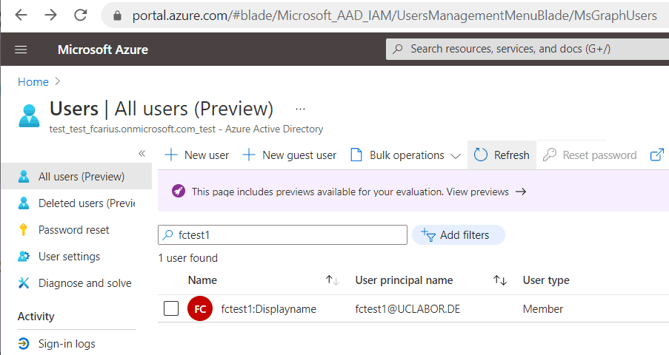
Task: Follow the Home breadcrumb link
Action: point(33,82)
